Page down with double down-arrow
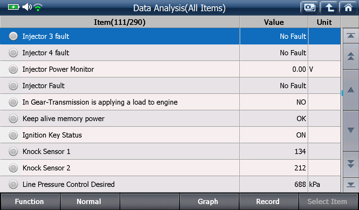The width and height of the screenshot is (359, 210). [x=351, y=164]
